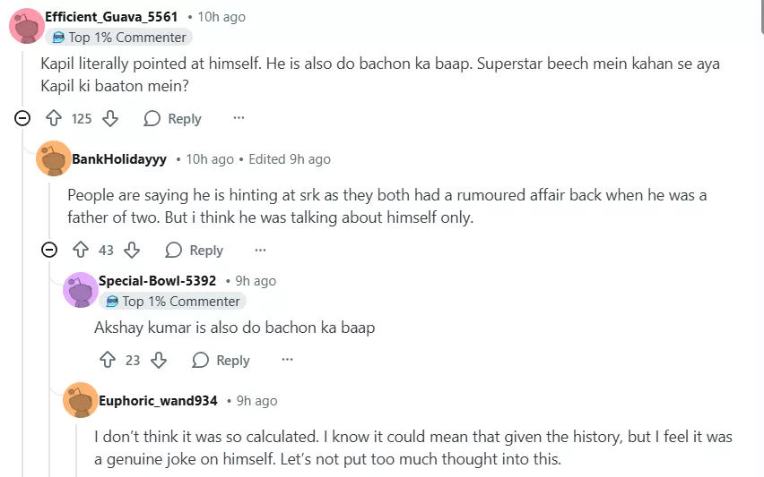The width and height of the screenshot is (764, 477).
Task: Open more options on Efficient_Guava_5561's comment
Action: pos(239,118)
